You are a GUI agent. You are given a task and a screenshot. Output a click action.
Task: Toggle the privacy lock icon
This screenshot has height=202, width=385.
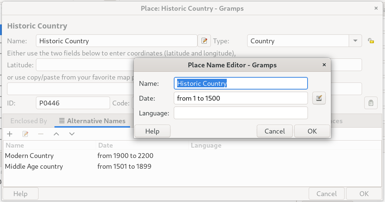click(370, 41)
